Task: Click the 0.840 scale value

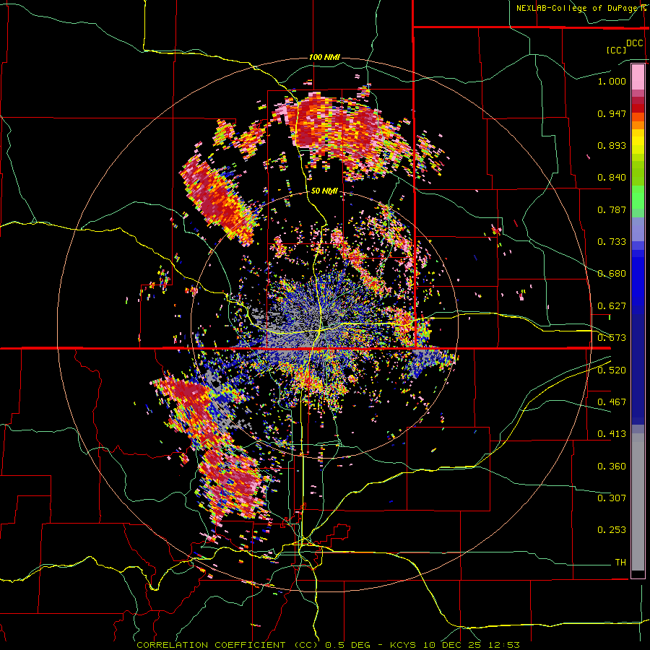Action: click(x=612, y=178)
